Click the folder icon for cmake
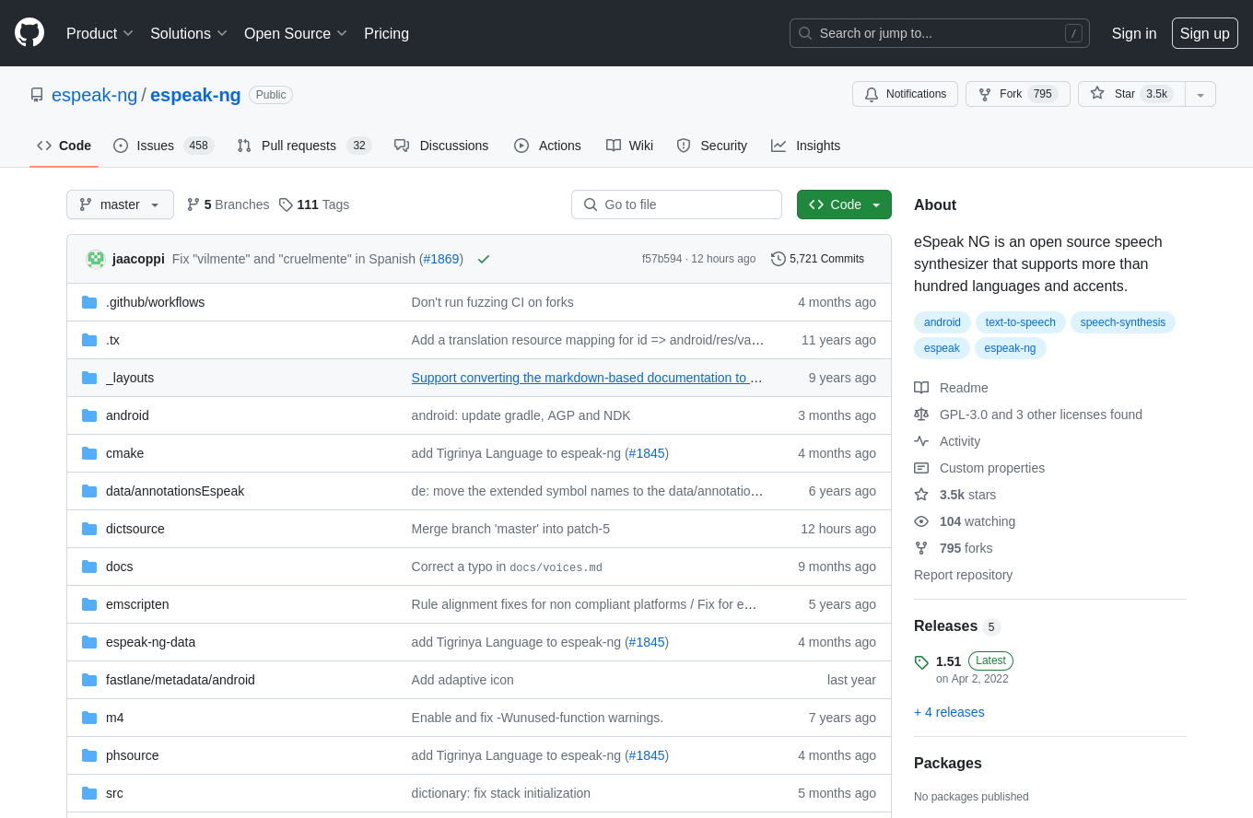1253x818 pixels. (x=89, y=453)
